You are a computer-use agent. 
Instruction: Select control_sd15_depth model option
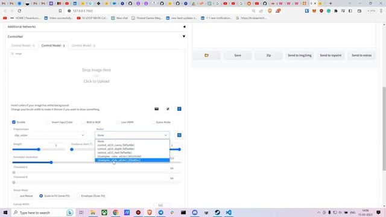tap(132, 149)
